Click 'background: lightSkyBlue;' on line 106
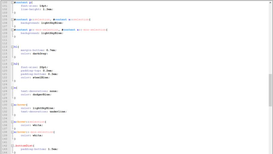273x154 pixels. pyautogui.click(x=42, y=23)
